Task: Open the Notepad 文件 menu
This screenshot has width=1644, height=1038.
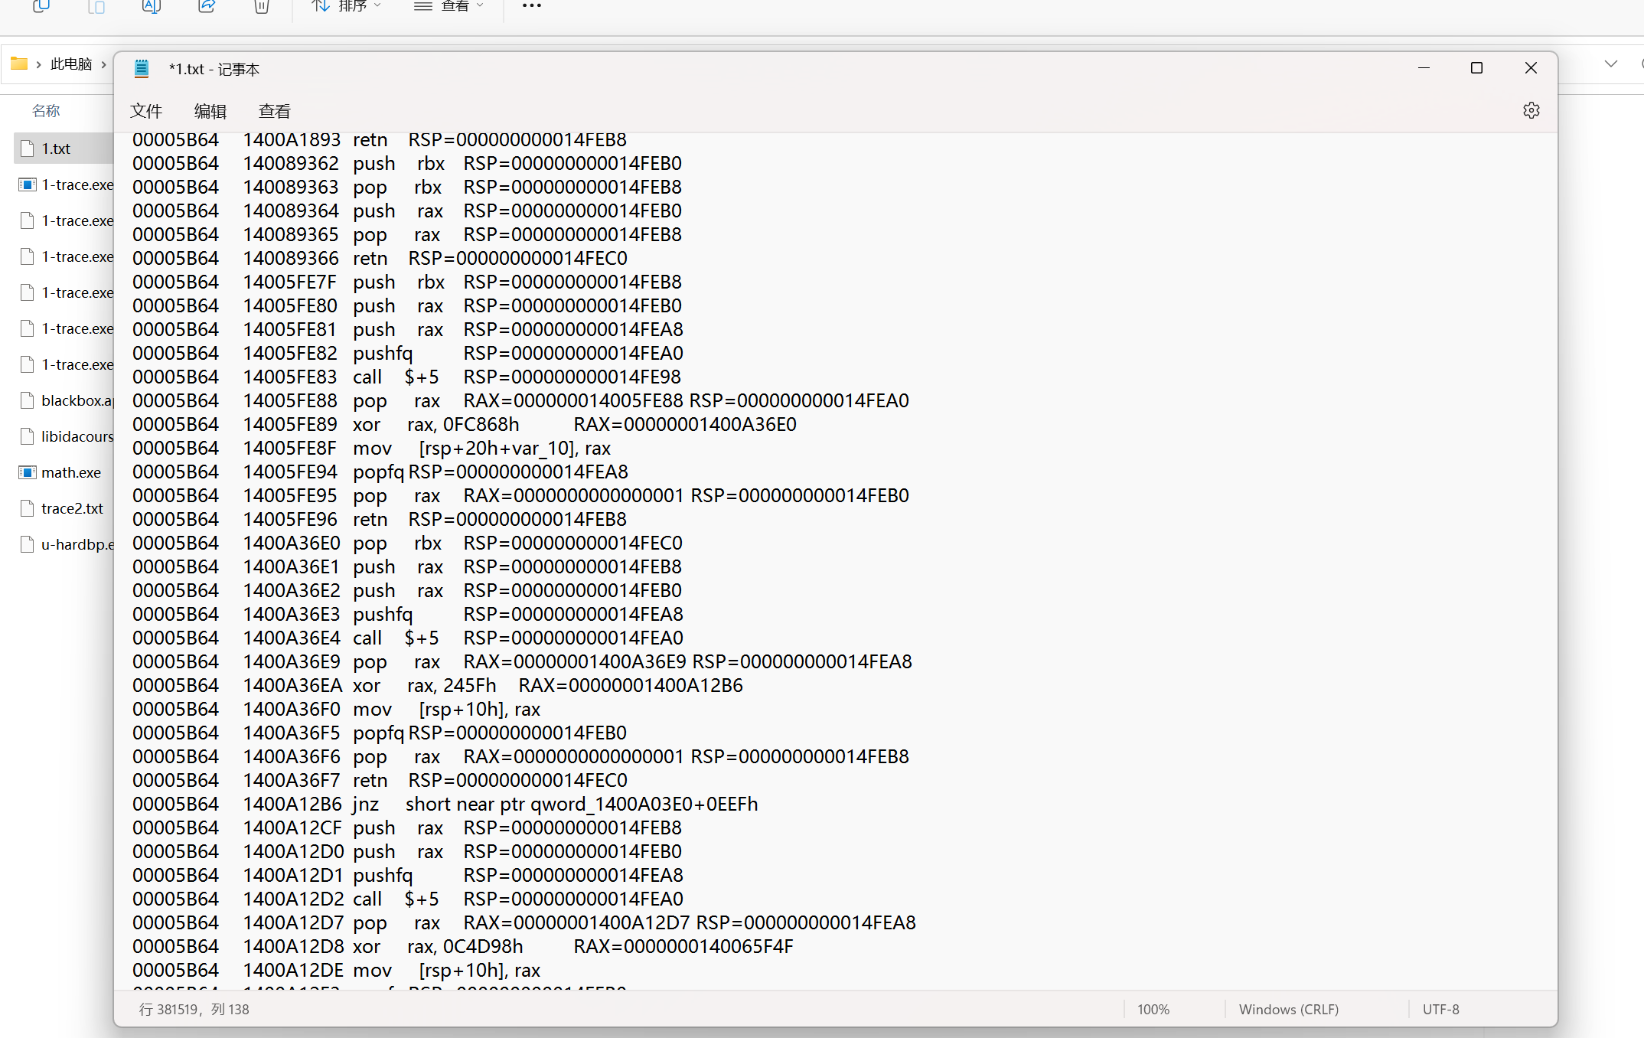Action: pos(145,111)
